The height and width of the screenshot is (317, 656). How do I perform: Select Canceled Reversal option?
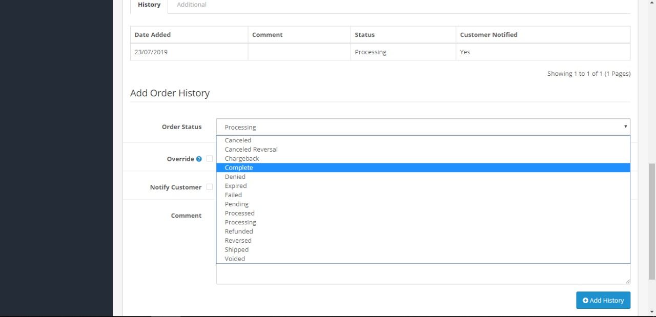251,150
